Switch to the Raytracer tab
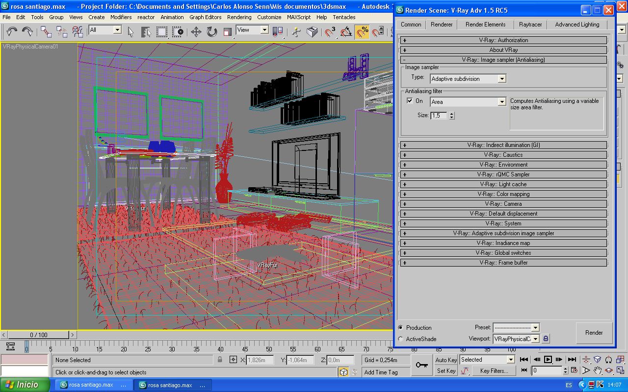The height and width of the screenshot is (392, 628). point(530,24)
